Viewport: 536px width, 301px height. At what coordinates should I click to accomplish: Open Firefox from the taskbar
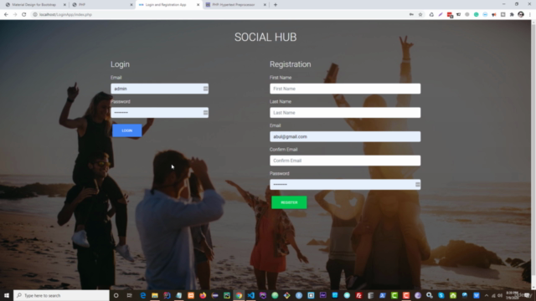[203, 295]
